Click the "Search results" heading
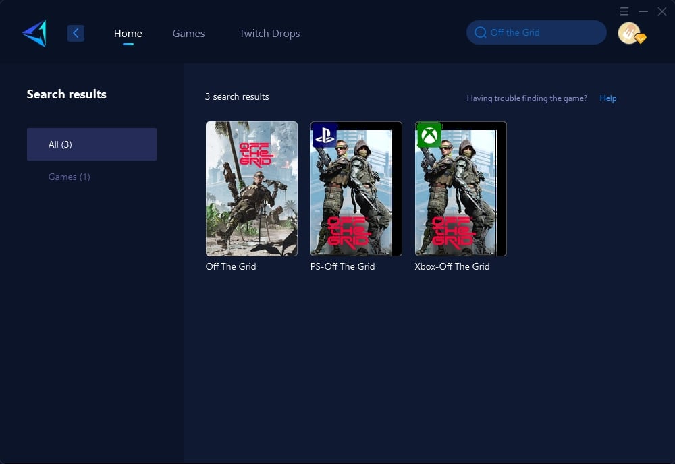675x464 pixels. [67, 94]
